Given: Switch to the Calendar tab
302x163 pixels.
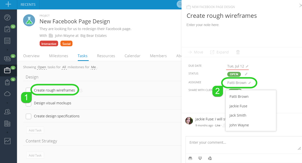Looking at the screenshot, I should pos(132,56).
